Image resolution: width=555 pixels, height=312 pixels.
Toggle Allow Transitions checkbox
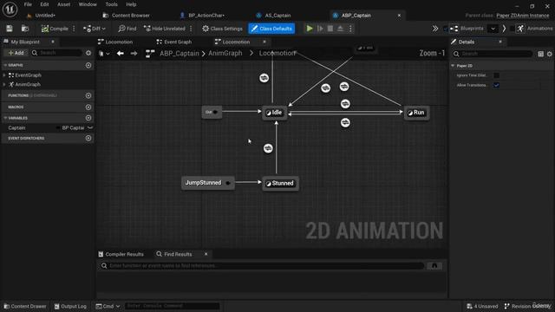click(496, 85)
